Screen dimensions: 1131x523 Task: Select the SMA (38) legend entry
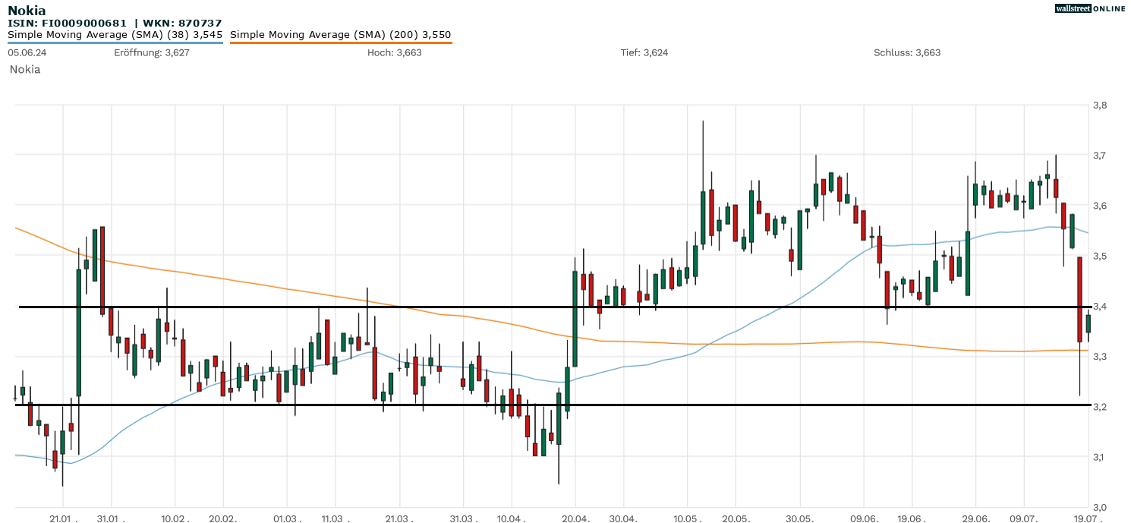(x=115, y=34)
